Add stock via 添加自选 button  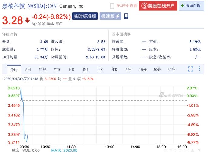191,6
